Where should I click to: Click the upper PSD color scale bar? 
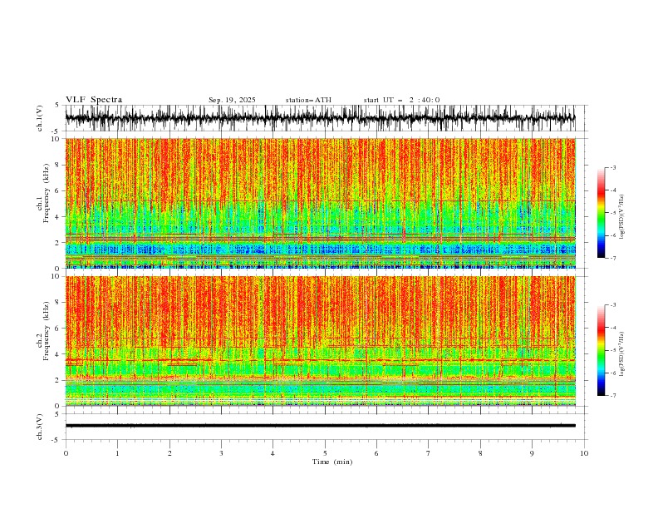click(601, 213)
